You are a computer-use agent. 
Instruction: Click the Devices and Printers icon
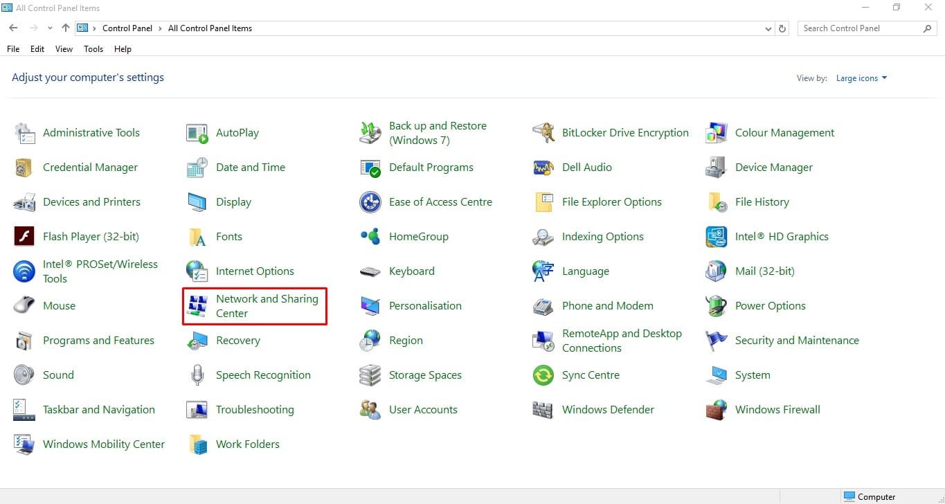pyautogui.click(x=24, y=202)
